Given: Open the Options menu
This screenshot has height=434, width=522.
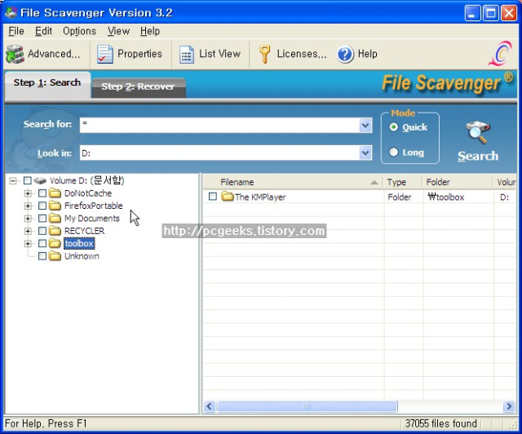Looking at the screenshot, I should 80,31.
